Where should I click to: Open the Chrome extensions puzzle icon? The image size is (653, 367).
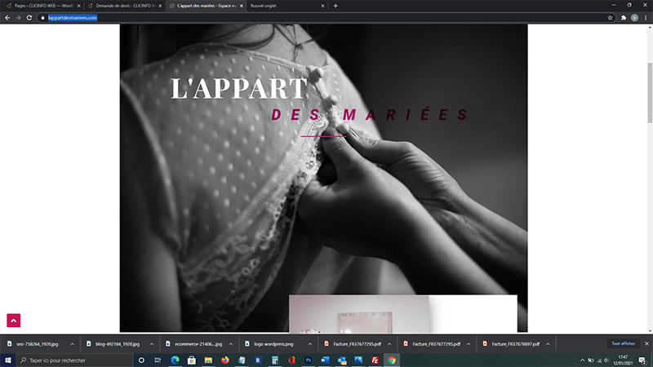click(623, 17)
